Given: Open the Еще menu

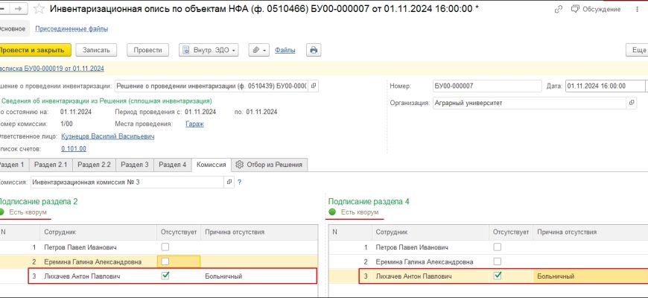Looking at the screenshot, I should pyautogui.click(x=637, y=50).
